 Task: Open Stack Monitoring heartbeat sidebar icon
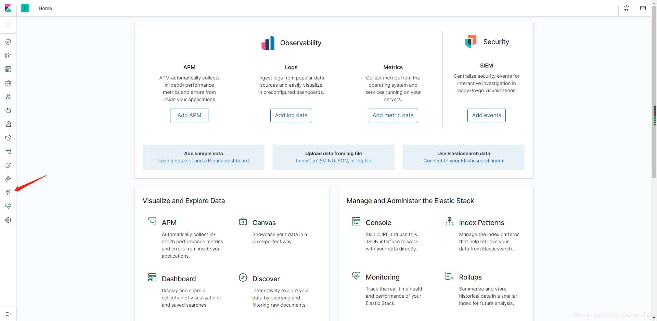[8, 206]
